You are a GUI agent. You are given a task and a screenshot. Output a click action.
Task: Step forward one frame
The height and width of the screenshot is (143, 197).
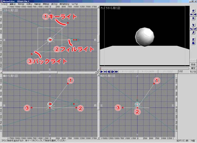tap(112, 71)
